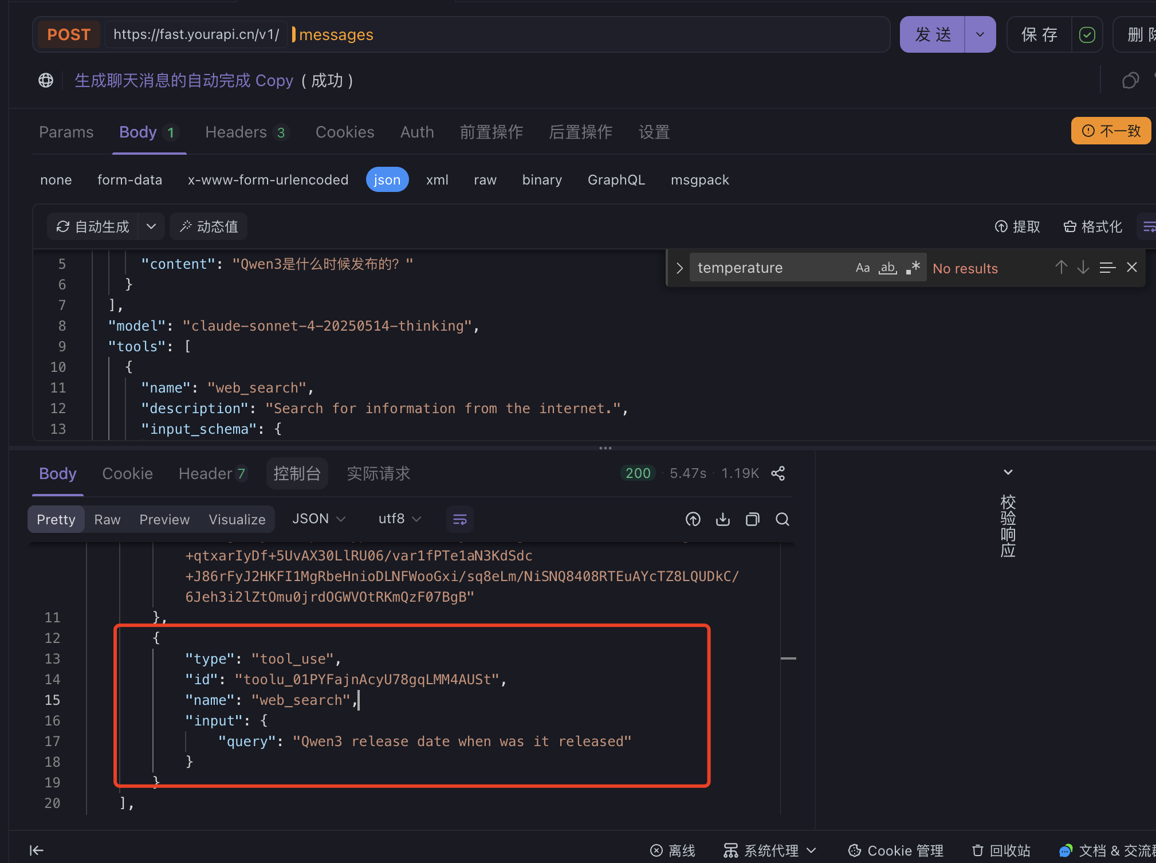Click the 自动生成 auto-generate button

93,227
